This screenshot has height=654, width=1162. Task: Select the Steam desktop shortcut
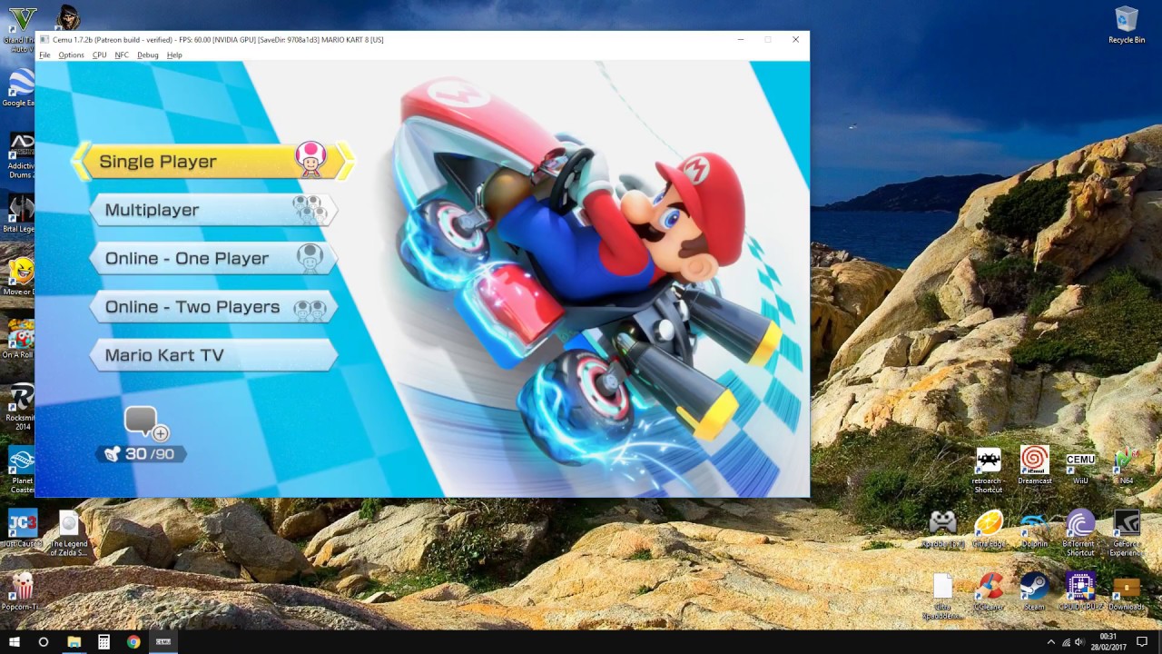coord(1034,591)
